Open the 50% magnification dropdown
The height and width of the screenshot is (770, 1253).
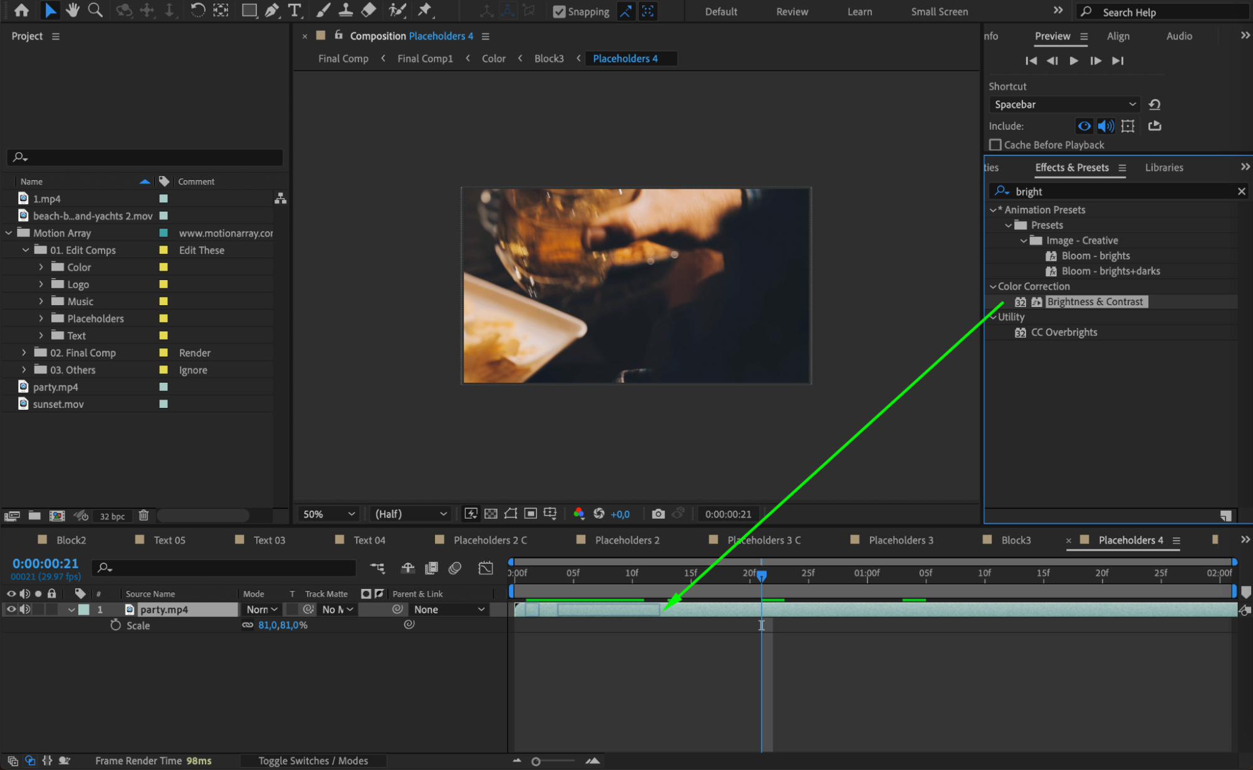(x=328, y=514)
